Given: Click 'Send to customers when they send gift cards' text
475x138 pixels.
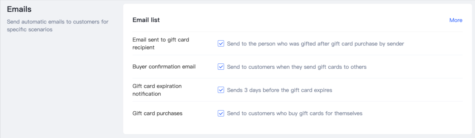Looking at the screenshot, I should [296, 67].
